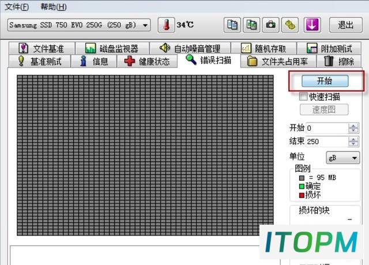Click the 34°C temperature reading

pyautogui.click(x=185, y=25)
